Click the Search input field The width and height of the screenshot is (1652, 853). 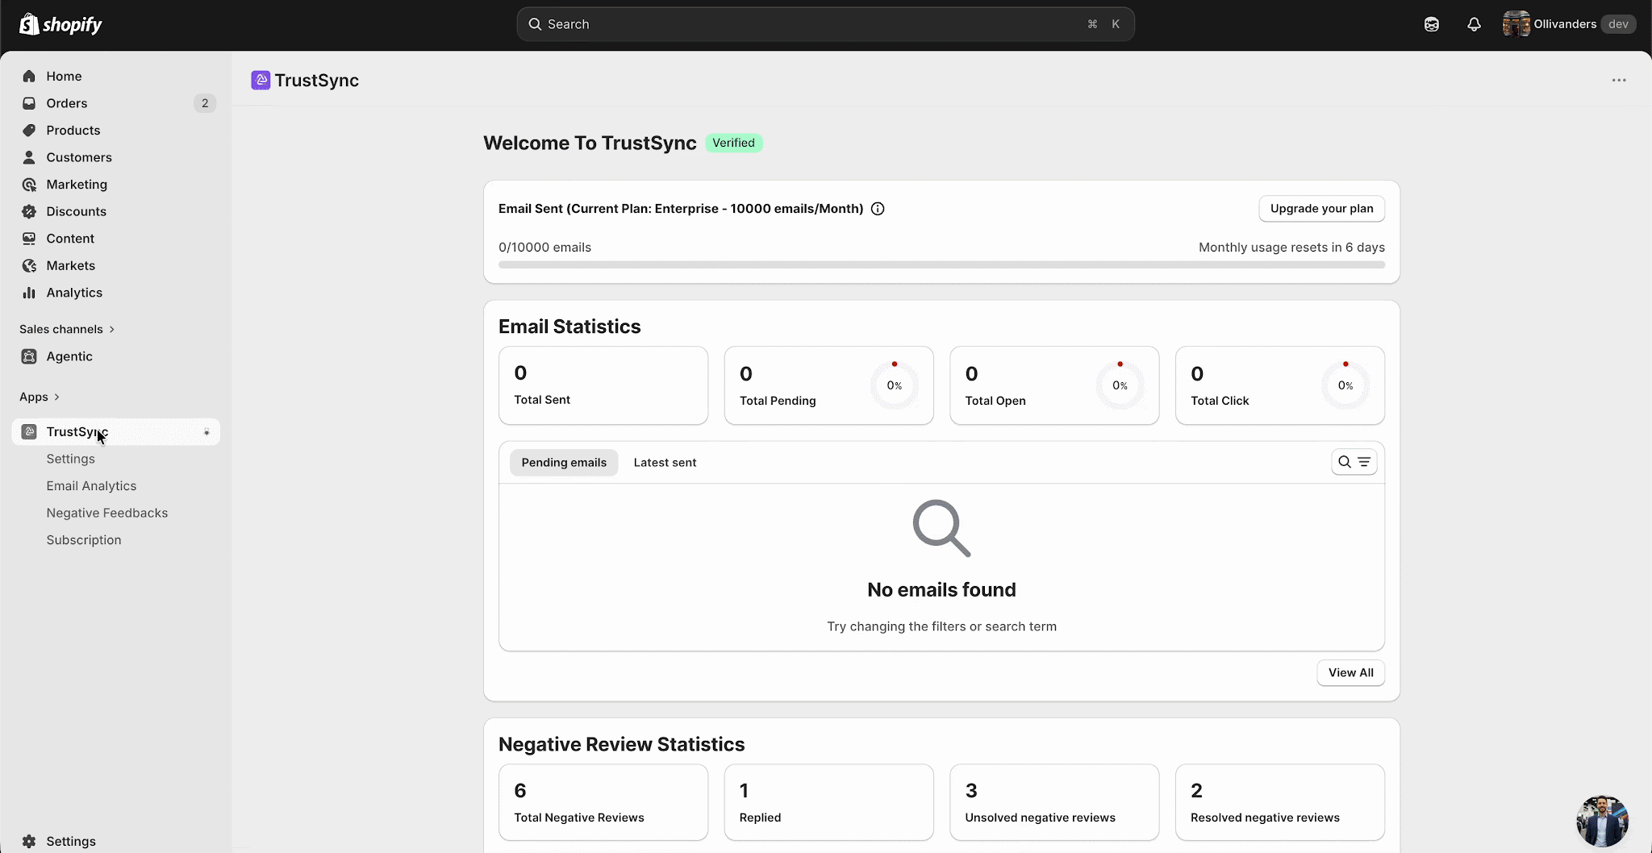pyautogui.click(x=825, y=24)
